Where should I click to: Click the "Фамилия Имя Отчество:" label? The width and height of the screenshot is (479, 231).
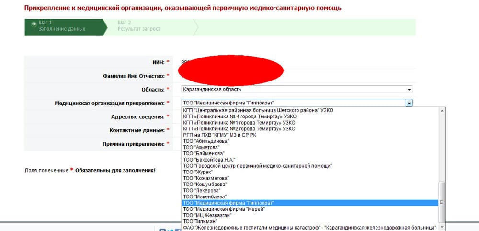(134, 76)
